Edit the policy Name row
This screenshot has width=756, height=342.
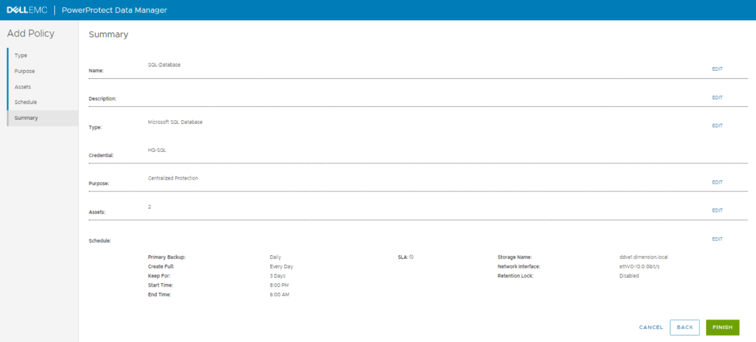click(717, 69)
